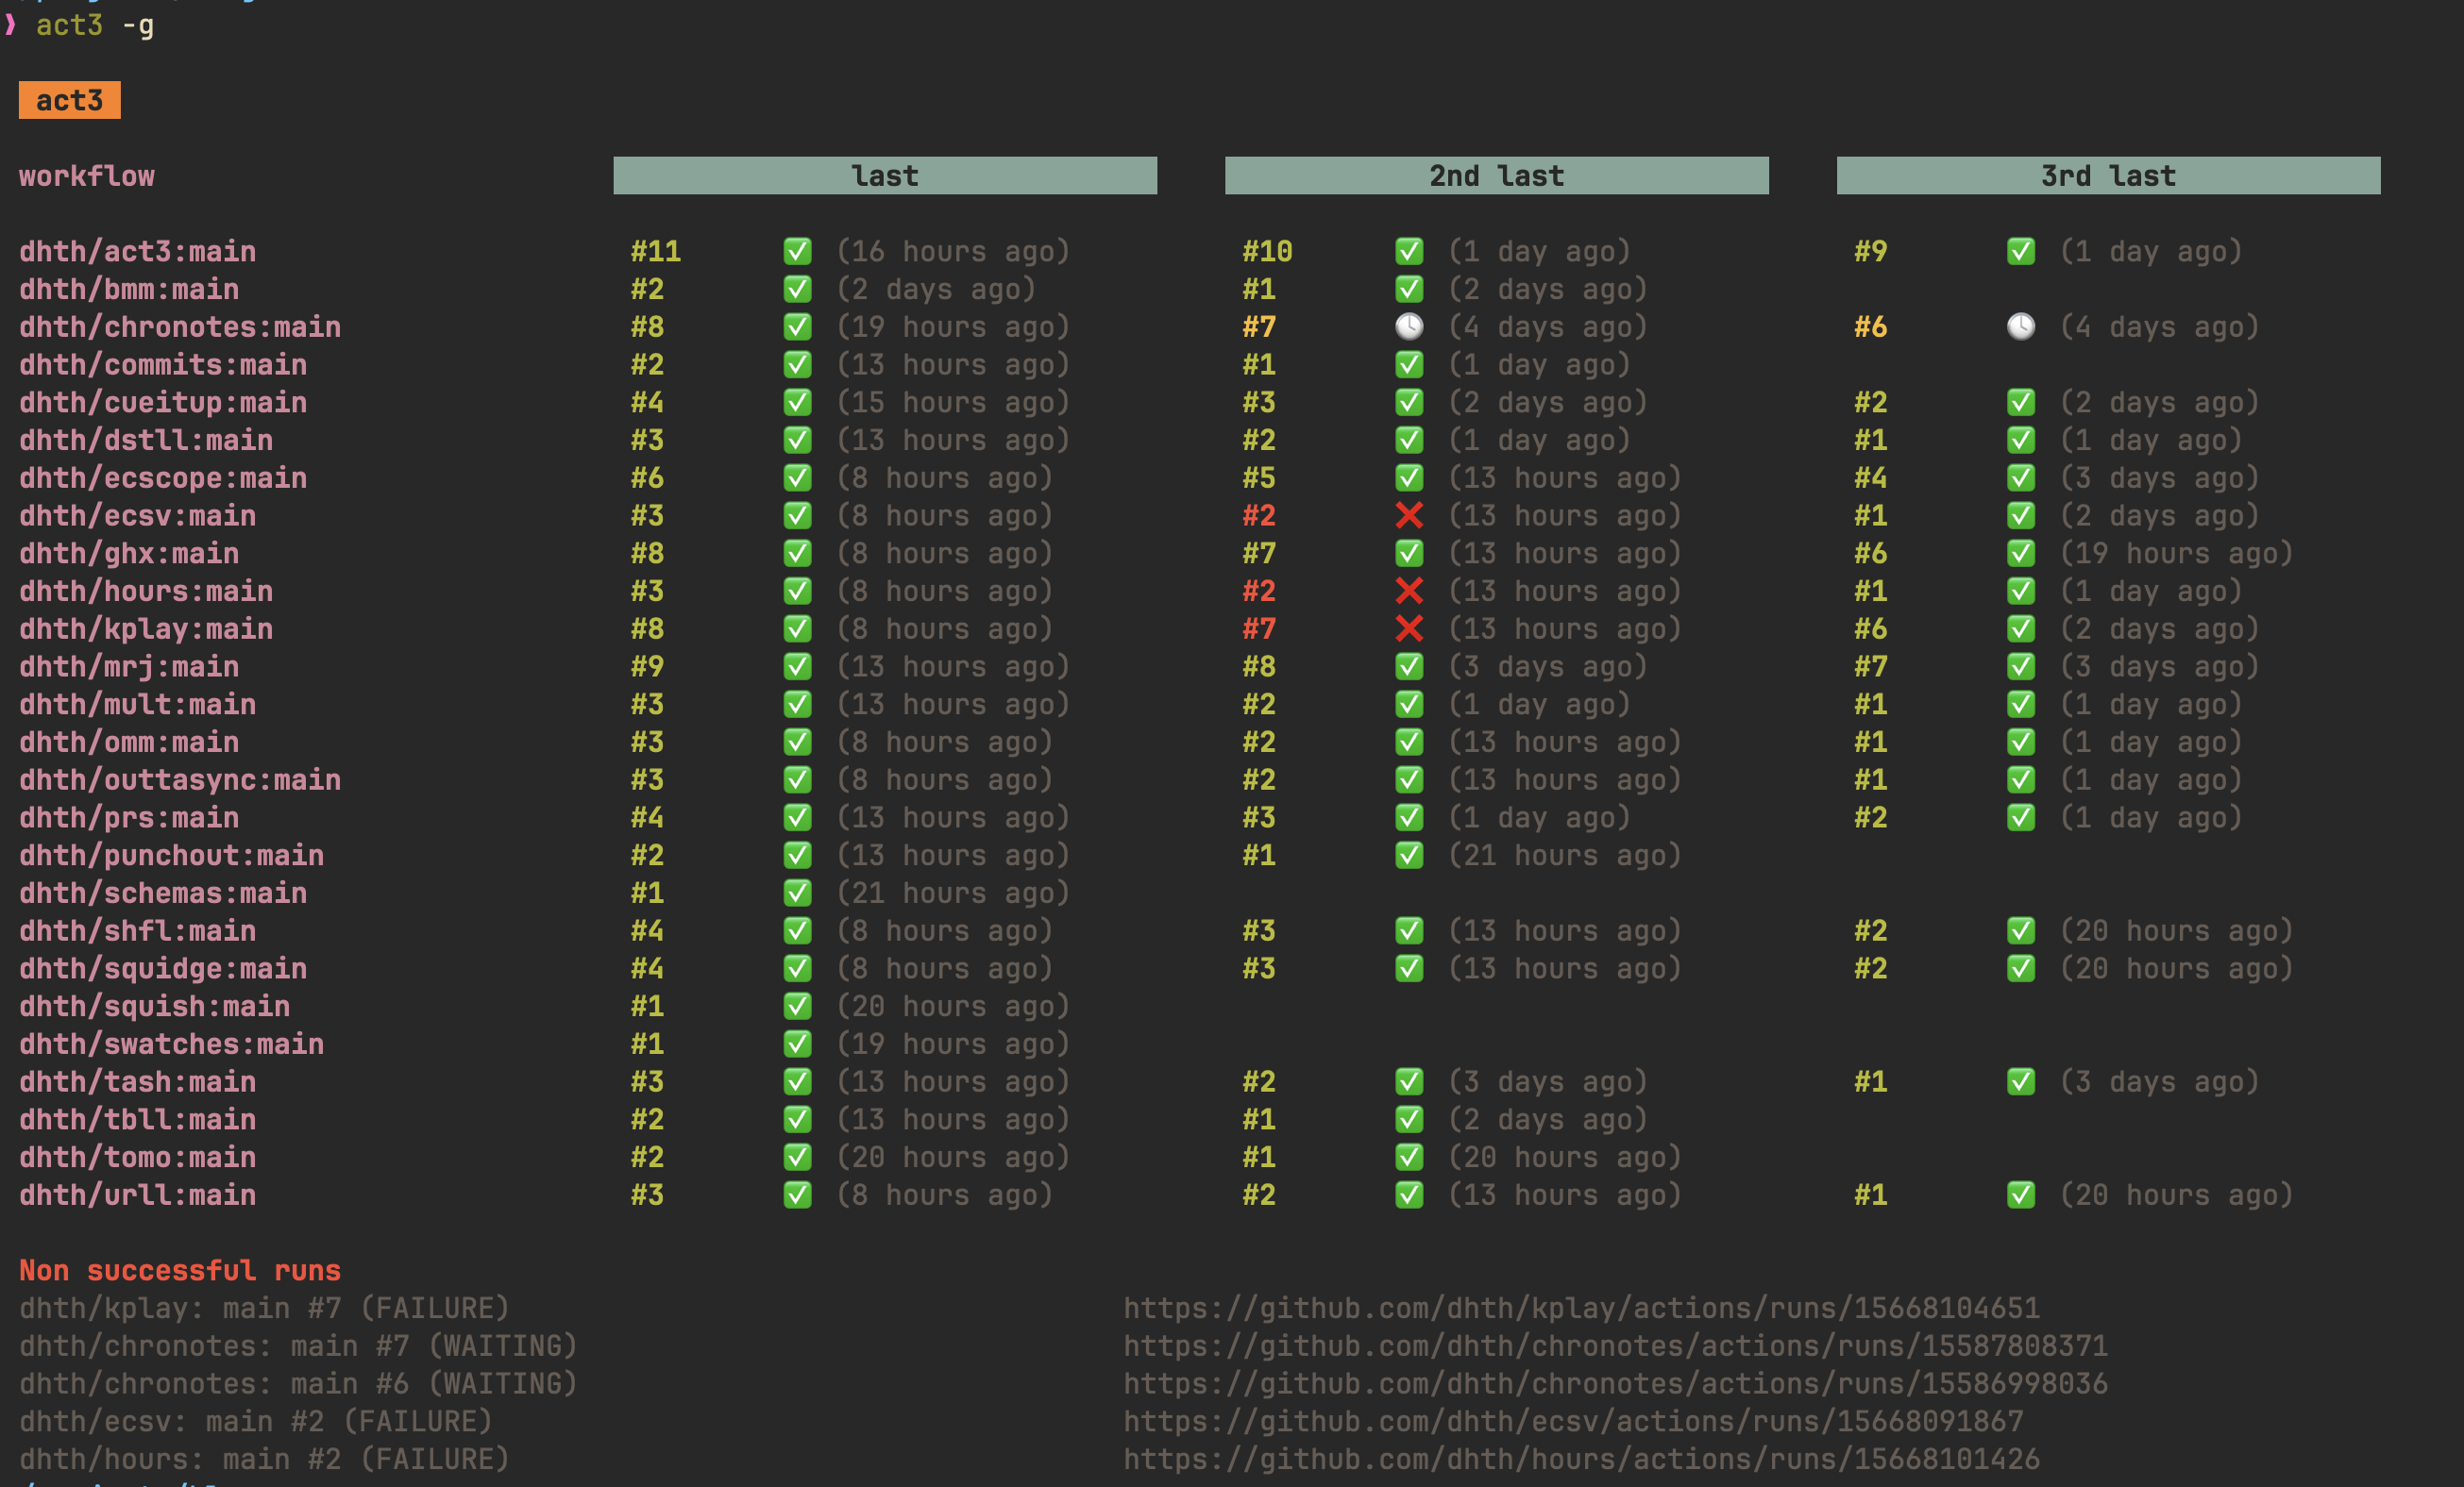Click the '3rd last' column header
2464x1487 pixels.
point(2109,175)
